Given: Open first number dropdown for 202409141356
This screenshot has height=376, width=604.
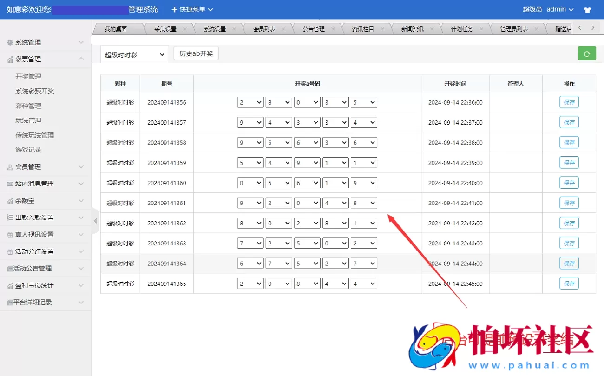Looking at the screenshot, I should pos(250,102).
